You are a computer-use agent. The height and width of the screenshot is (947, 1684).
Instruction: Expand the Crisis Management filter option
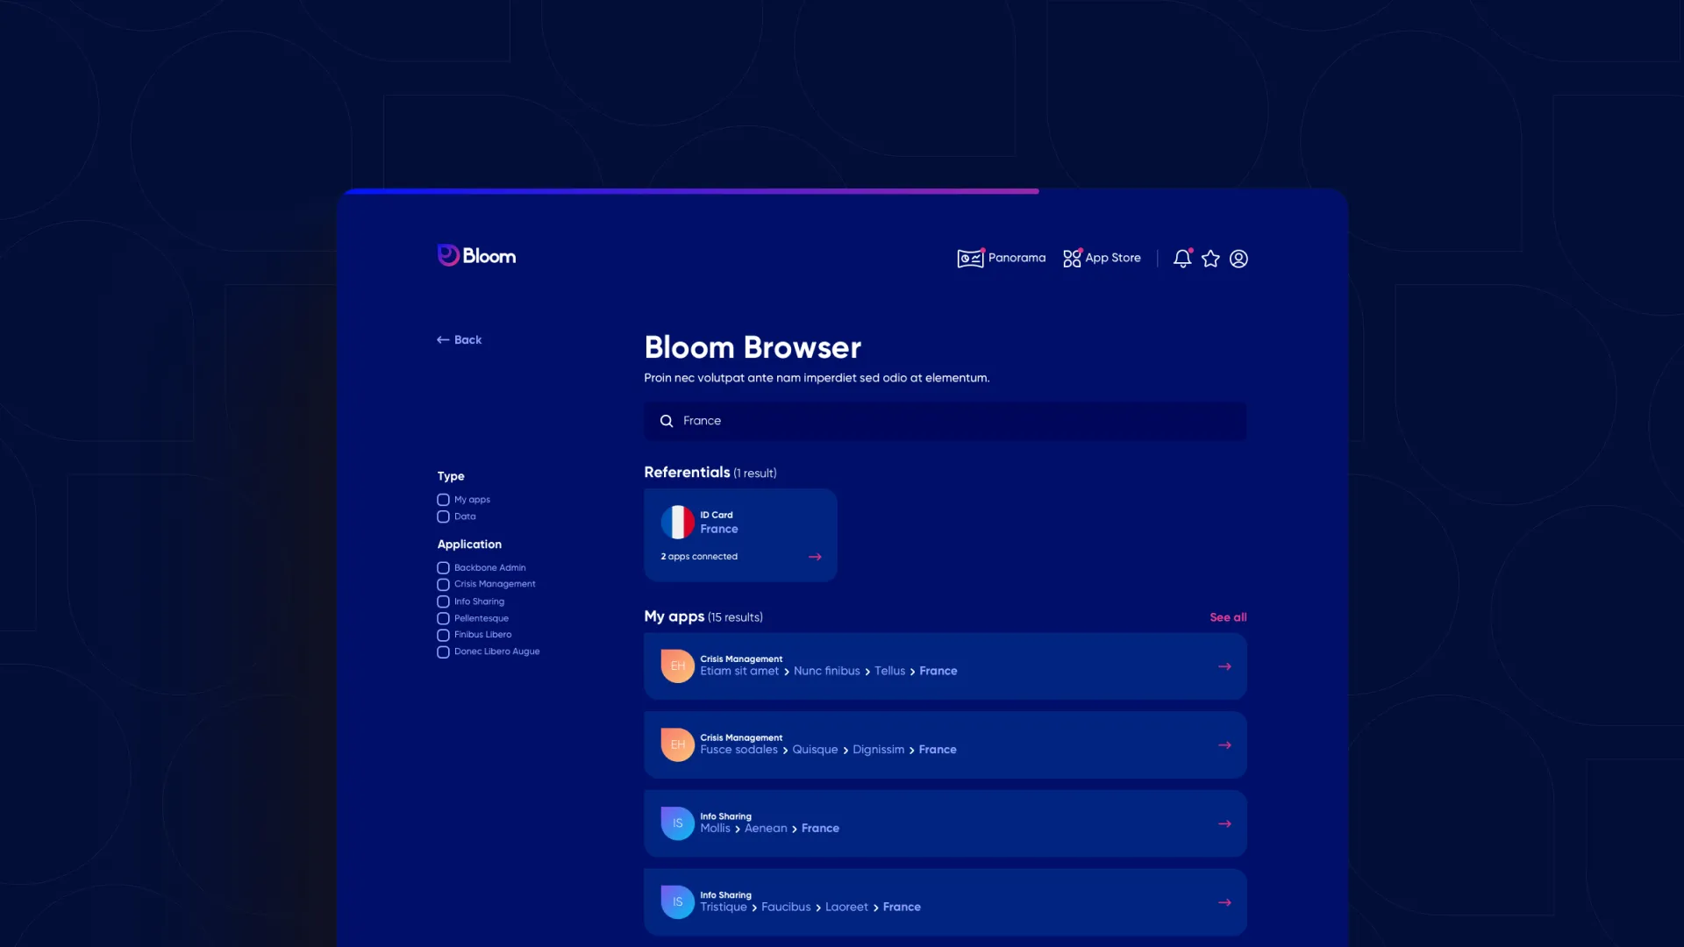click(442, 584)
